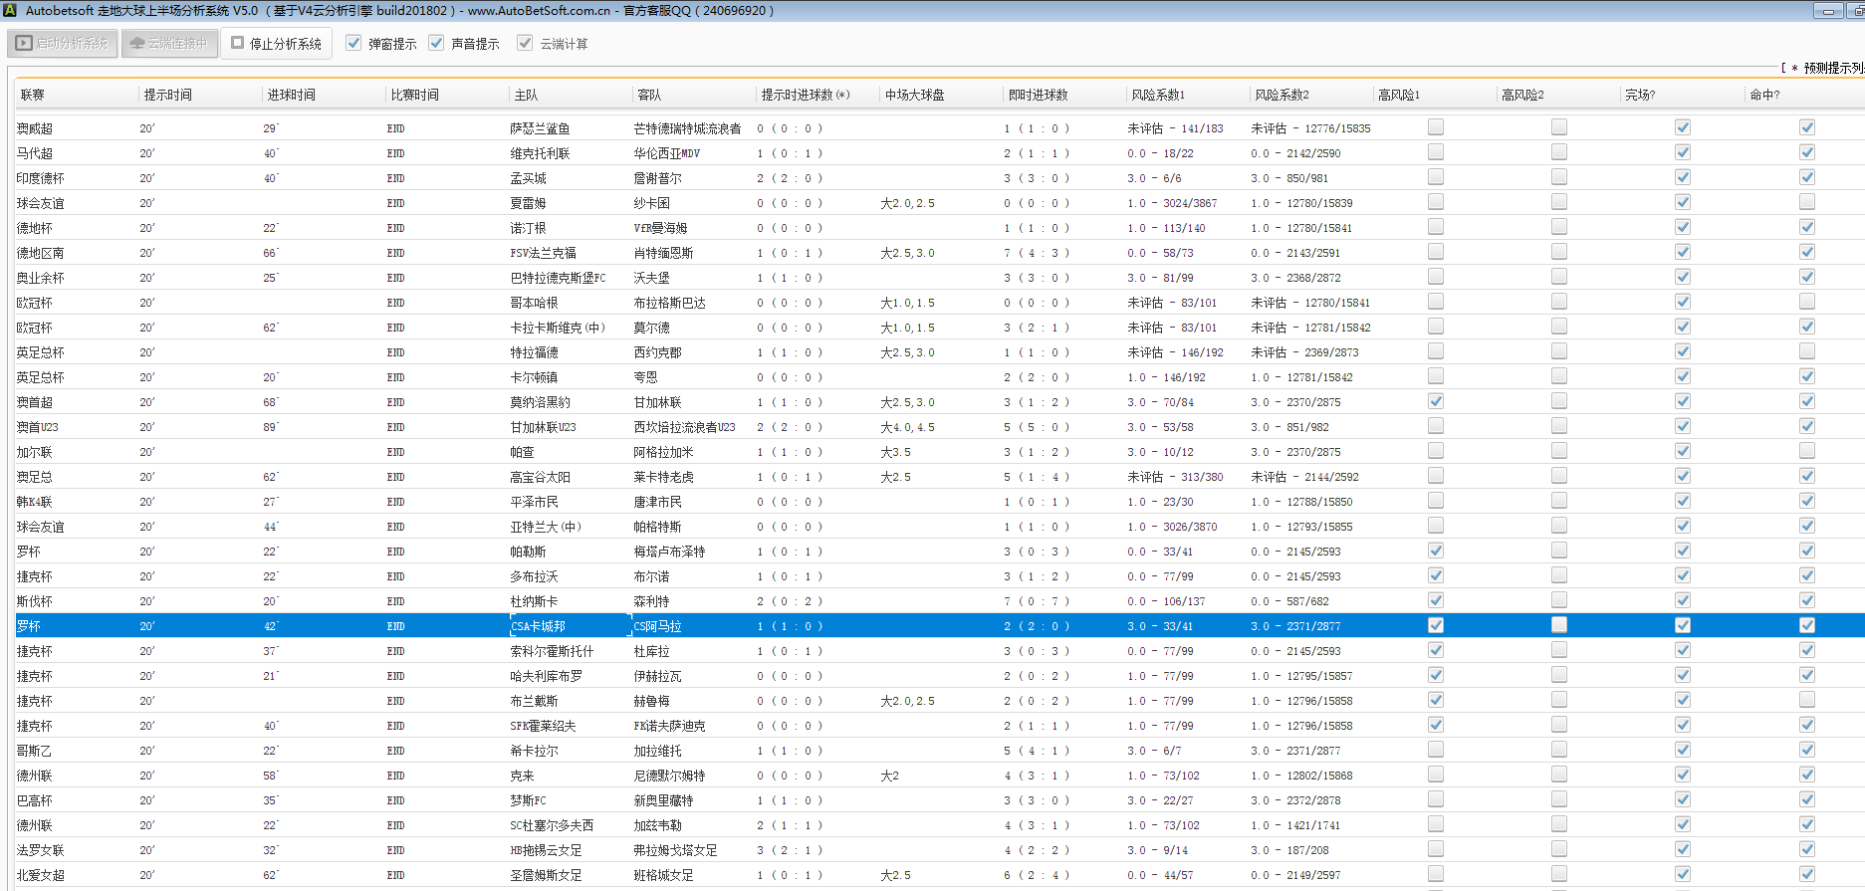Viewport: 1865px width, 891px height.
Task: Click the cloud icon on 云端连接中
Action: (x=137, y=44)
